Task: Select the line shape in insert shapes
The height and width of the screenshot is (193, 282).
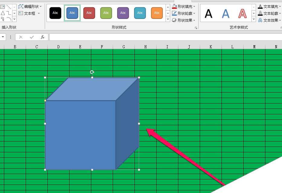Action: tap(9, 7)
